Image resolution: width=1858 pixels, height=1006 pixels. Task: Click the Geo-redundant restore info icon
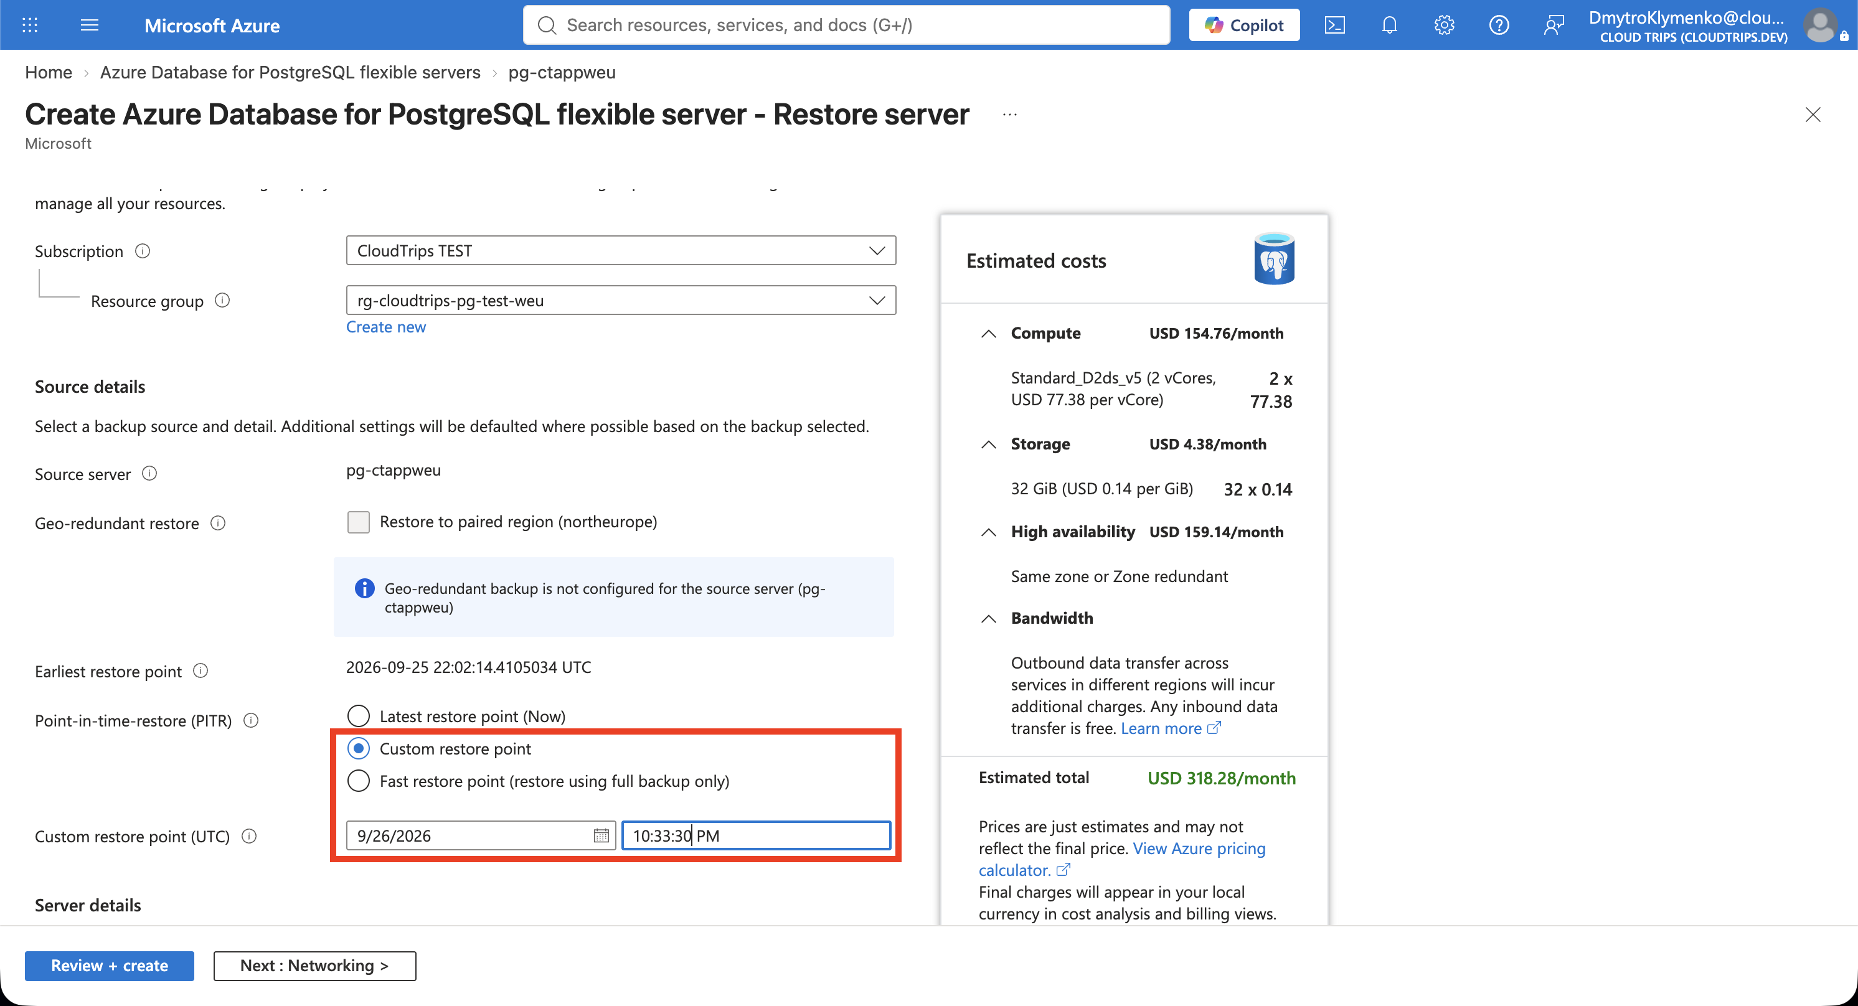click(x=218, y=523)
